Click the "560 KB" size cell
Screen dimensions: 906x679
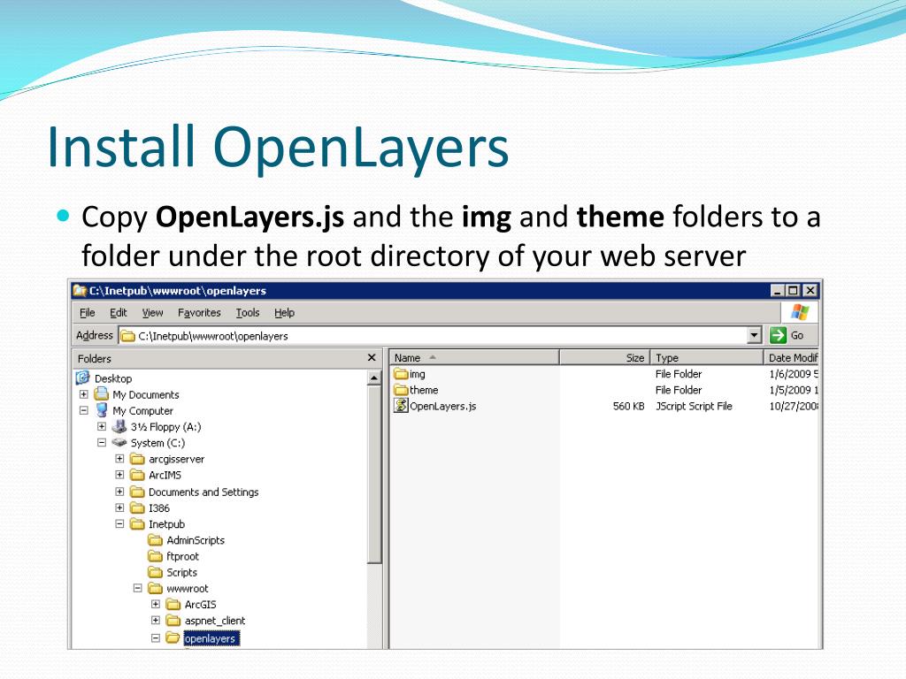(629, 406)
